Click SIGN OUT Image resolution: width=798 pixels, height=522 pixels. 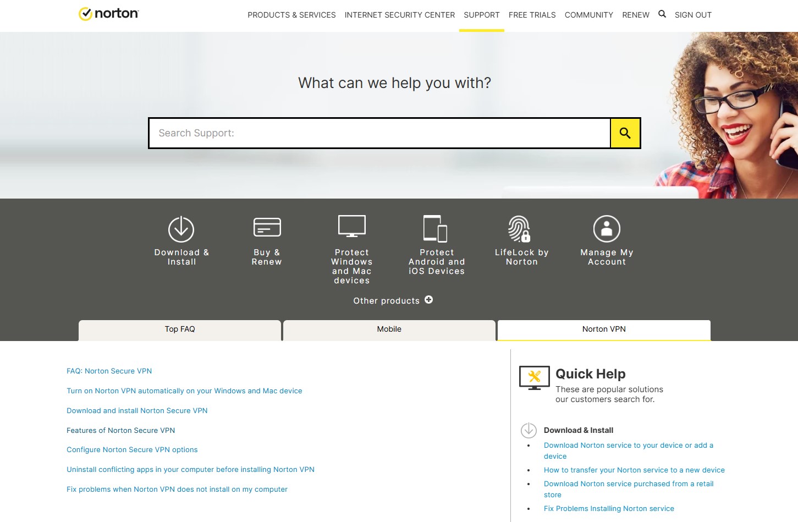pyautogui.click(x=693, y=15)
